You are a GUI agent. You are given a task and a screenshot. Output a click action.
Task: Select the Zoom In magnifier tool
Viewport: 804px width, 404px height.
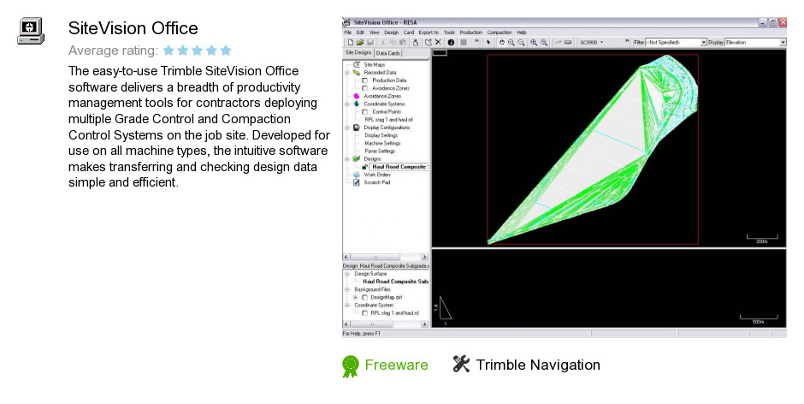click(511, 43)
